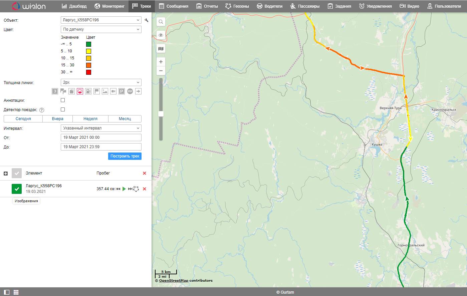Switch to the Отчеты tab
Viewport: 467px width, 296px height.
pyautogui.click(x=207, y=6)
